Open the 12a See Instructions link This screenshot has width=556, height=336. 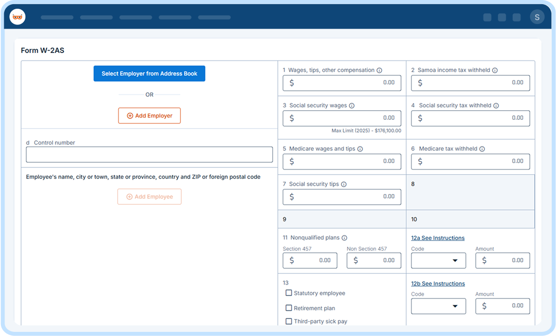coord(438,238)
